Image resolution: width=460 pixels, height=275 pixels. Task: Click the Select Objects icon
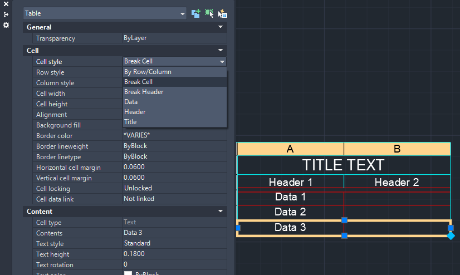(x=209, y=13)
